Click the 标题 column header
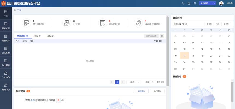This screenshot has height=109, width=235. [31, 41]
